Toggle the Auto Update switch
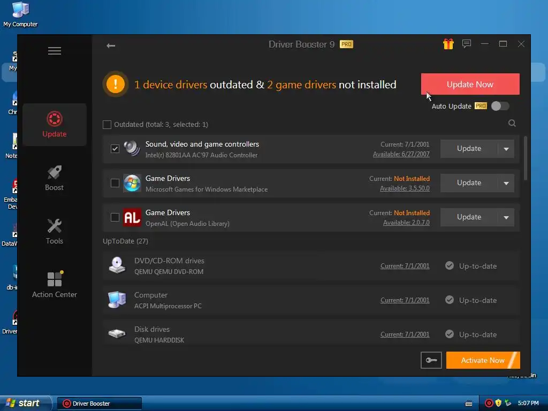548x411 pixels. (500, 106)
